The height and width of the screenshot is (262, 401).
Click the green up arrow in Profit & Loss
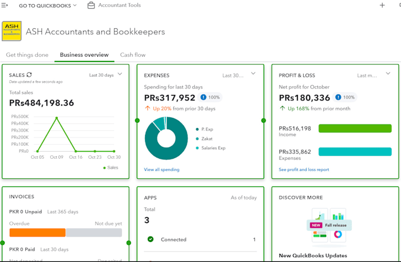tap(282, 108)
